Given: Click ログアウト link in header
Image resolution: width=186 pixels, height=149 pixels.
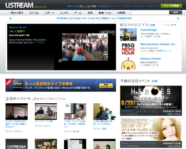Looking at the screenshot, I should click(155, 6).
